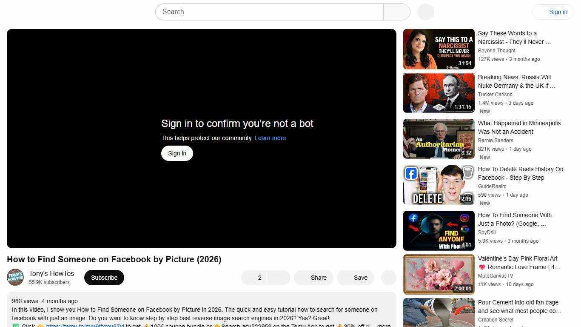Image resolution: width=581 pixels, height=327 pixels.
Task: Click the Share button under the video
Action: (x=313, y=277)
